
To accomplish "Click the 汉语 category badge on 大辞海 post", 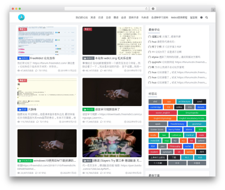I will (x=22, y=110).
